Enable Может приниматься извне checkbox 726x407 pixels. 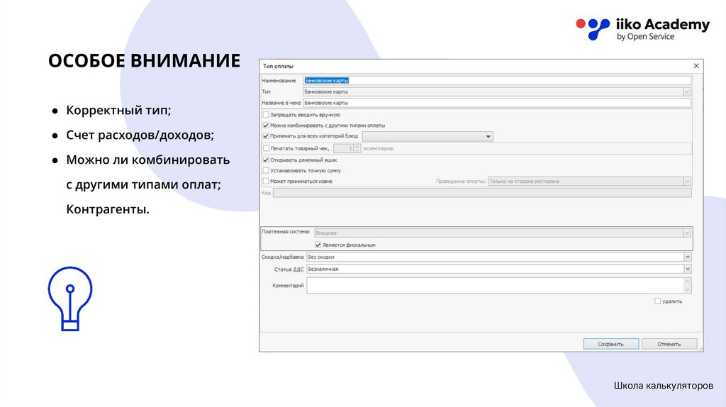click(x=266, y=181)
